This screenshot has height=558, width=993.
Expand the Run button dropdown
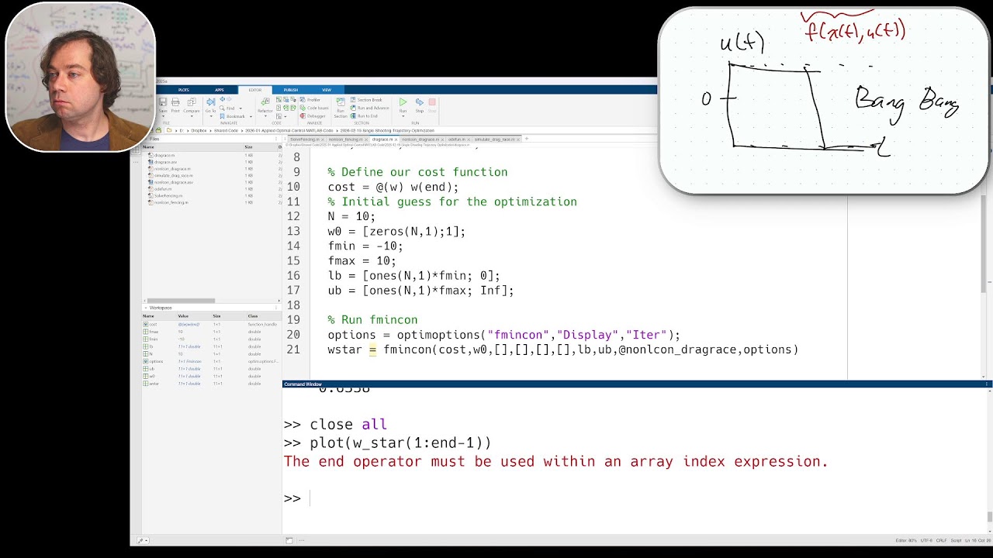tap(403, 116)
